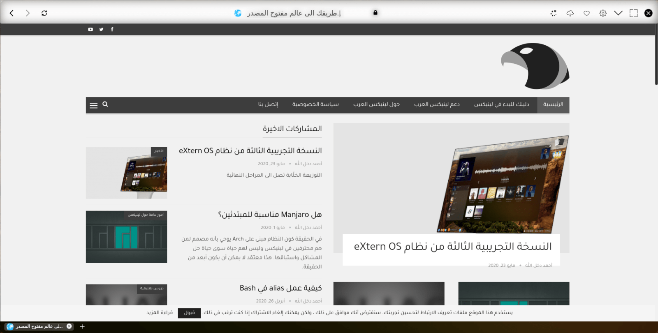
Task: Open the سياسة الخصوصية menu item
Action: [x=315, y=104]
